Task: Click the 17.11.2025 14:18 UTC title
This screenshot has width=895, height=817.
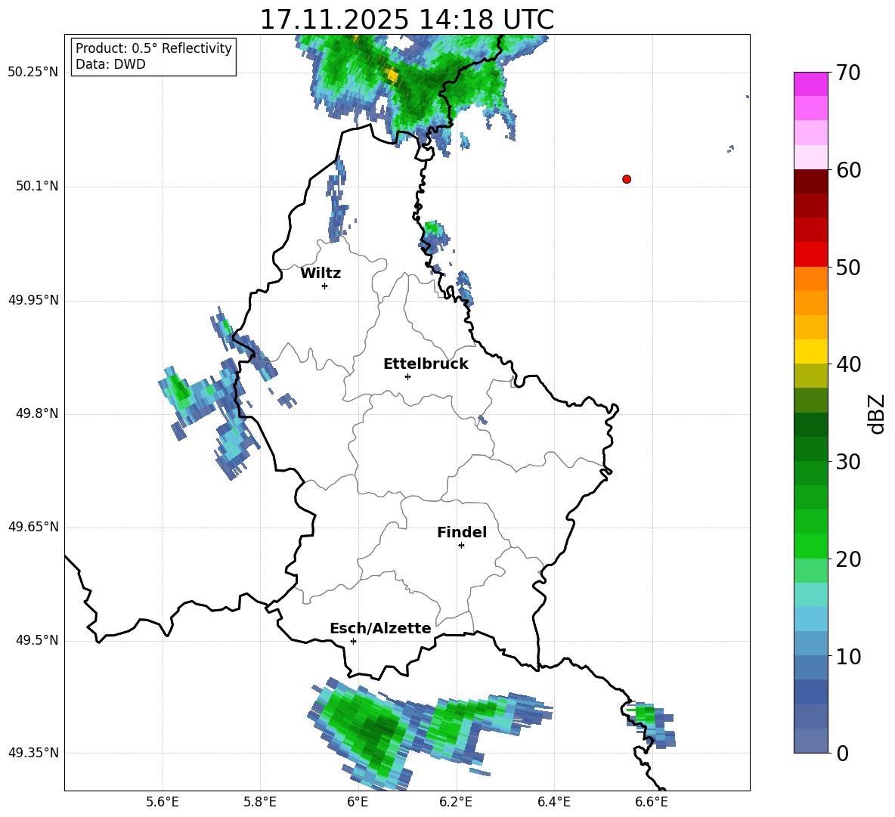Action: pyautogui.click(x=407, y=20)
